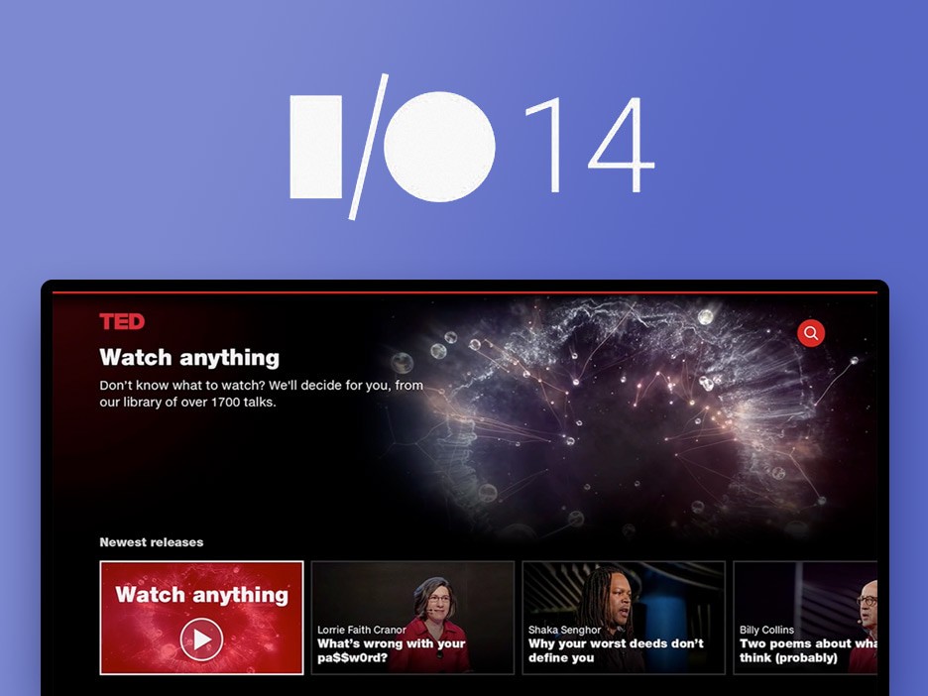Open Shaka Senghor's worst deeds talk

(624, 618)
